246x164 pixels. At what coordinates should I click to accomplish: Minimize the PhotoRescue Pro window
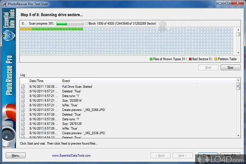point(220,3)
